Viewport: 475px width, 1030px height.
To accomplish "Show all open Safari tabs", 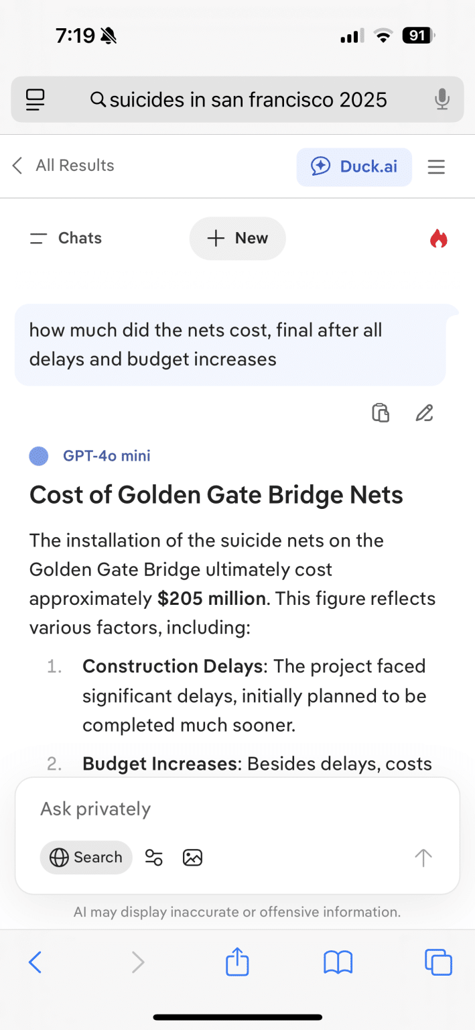I will (x=438, y=963).
